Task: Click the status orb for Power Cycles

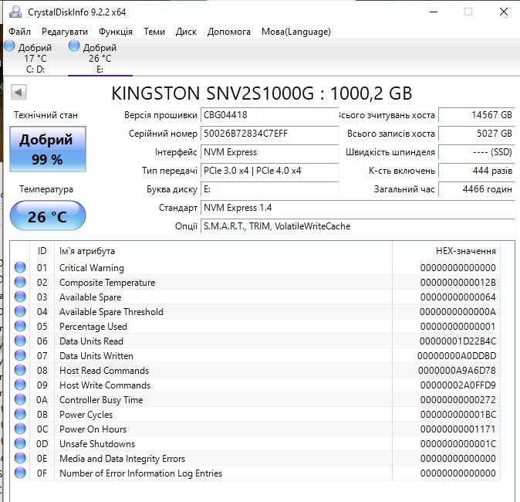Action: pos(20,414)
